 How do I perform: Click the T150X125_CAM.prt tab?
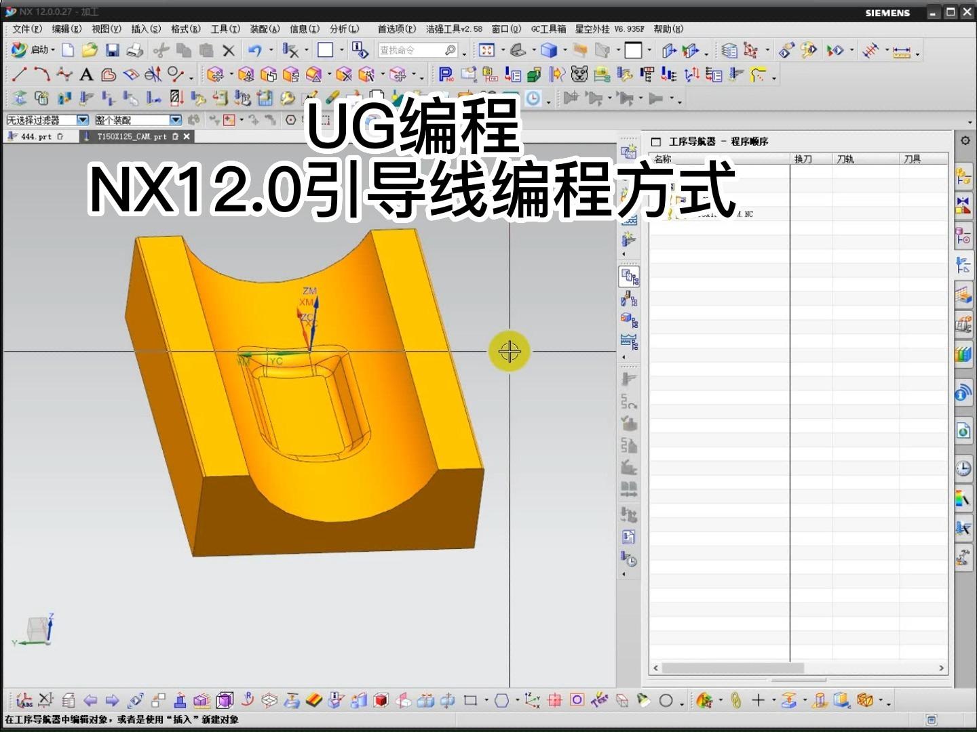pyautogui.click(x=133, y=136)
